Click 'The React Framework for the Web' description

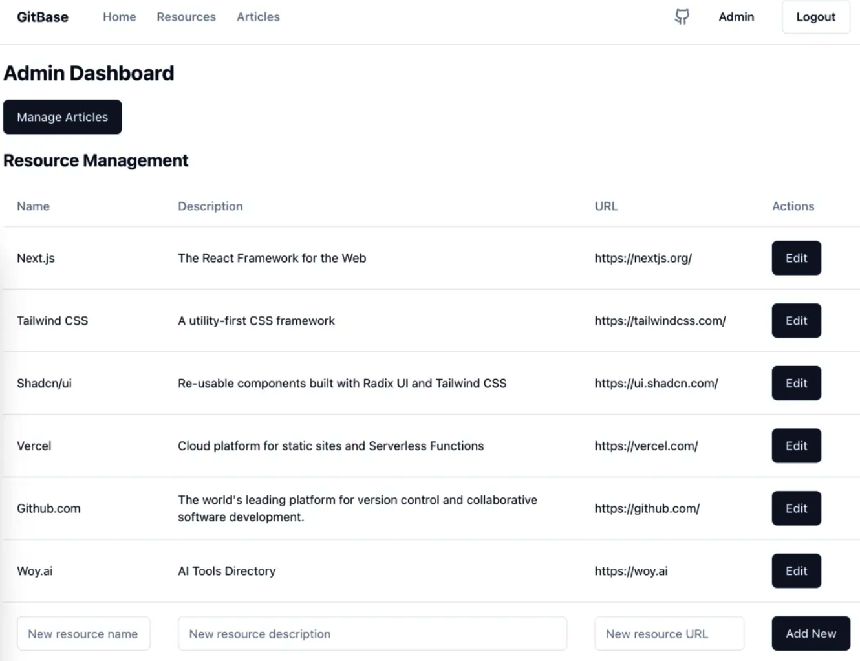pos(272,258)
